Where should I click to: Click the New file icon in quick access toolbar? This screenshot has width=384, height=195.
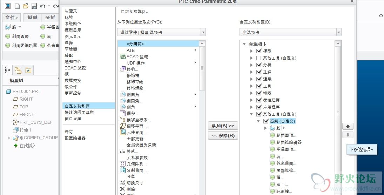click(17, 6)
